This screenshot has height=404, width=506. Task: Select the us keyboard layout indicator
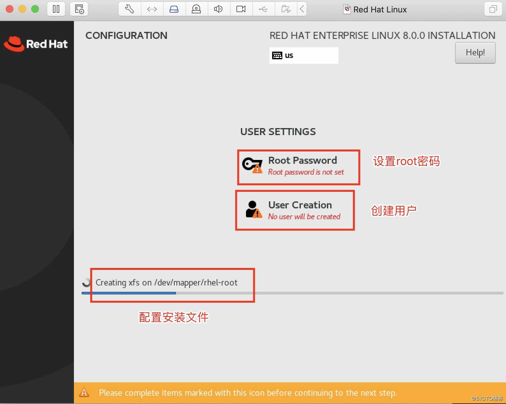pyautogui.click(x=304, y=55)
